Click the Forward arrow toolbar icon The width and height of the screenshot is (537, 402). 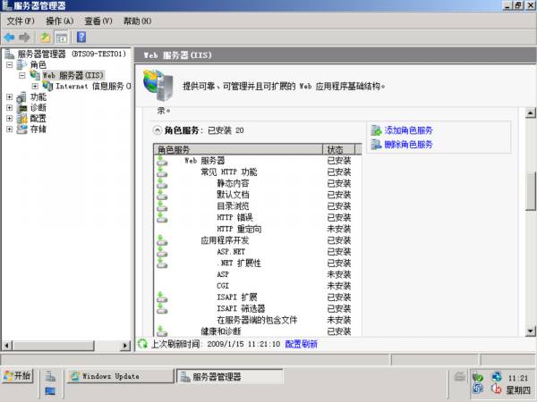point(25,37)
